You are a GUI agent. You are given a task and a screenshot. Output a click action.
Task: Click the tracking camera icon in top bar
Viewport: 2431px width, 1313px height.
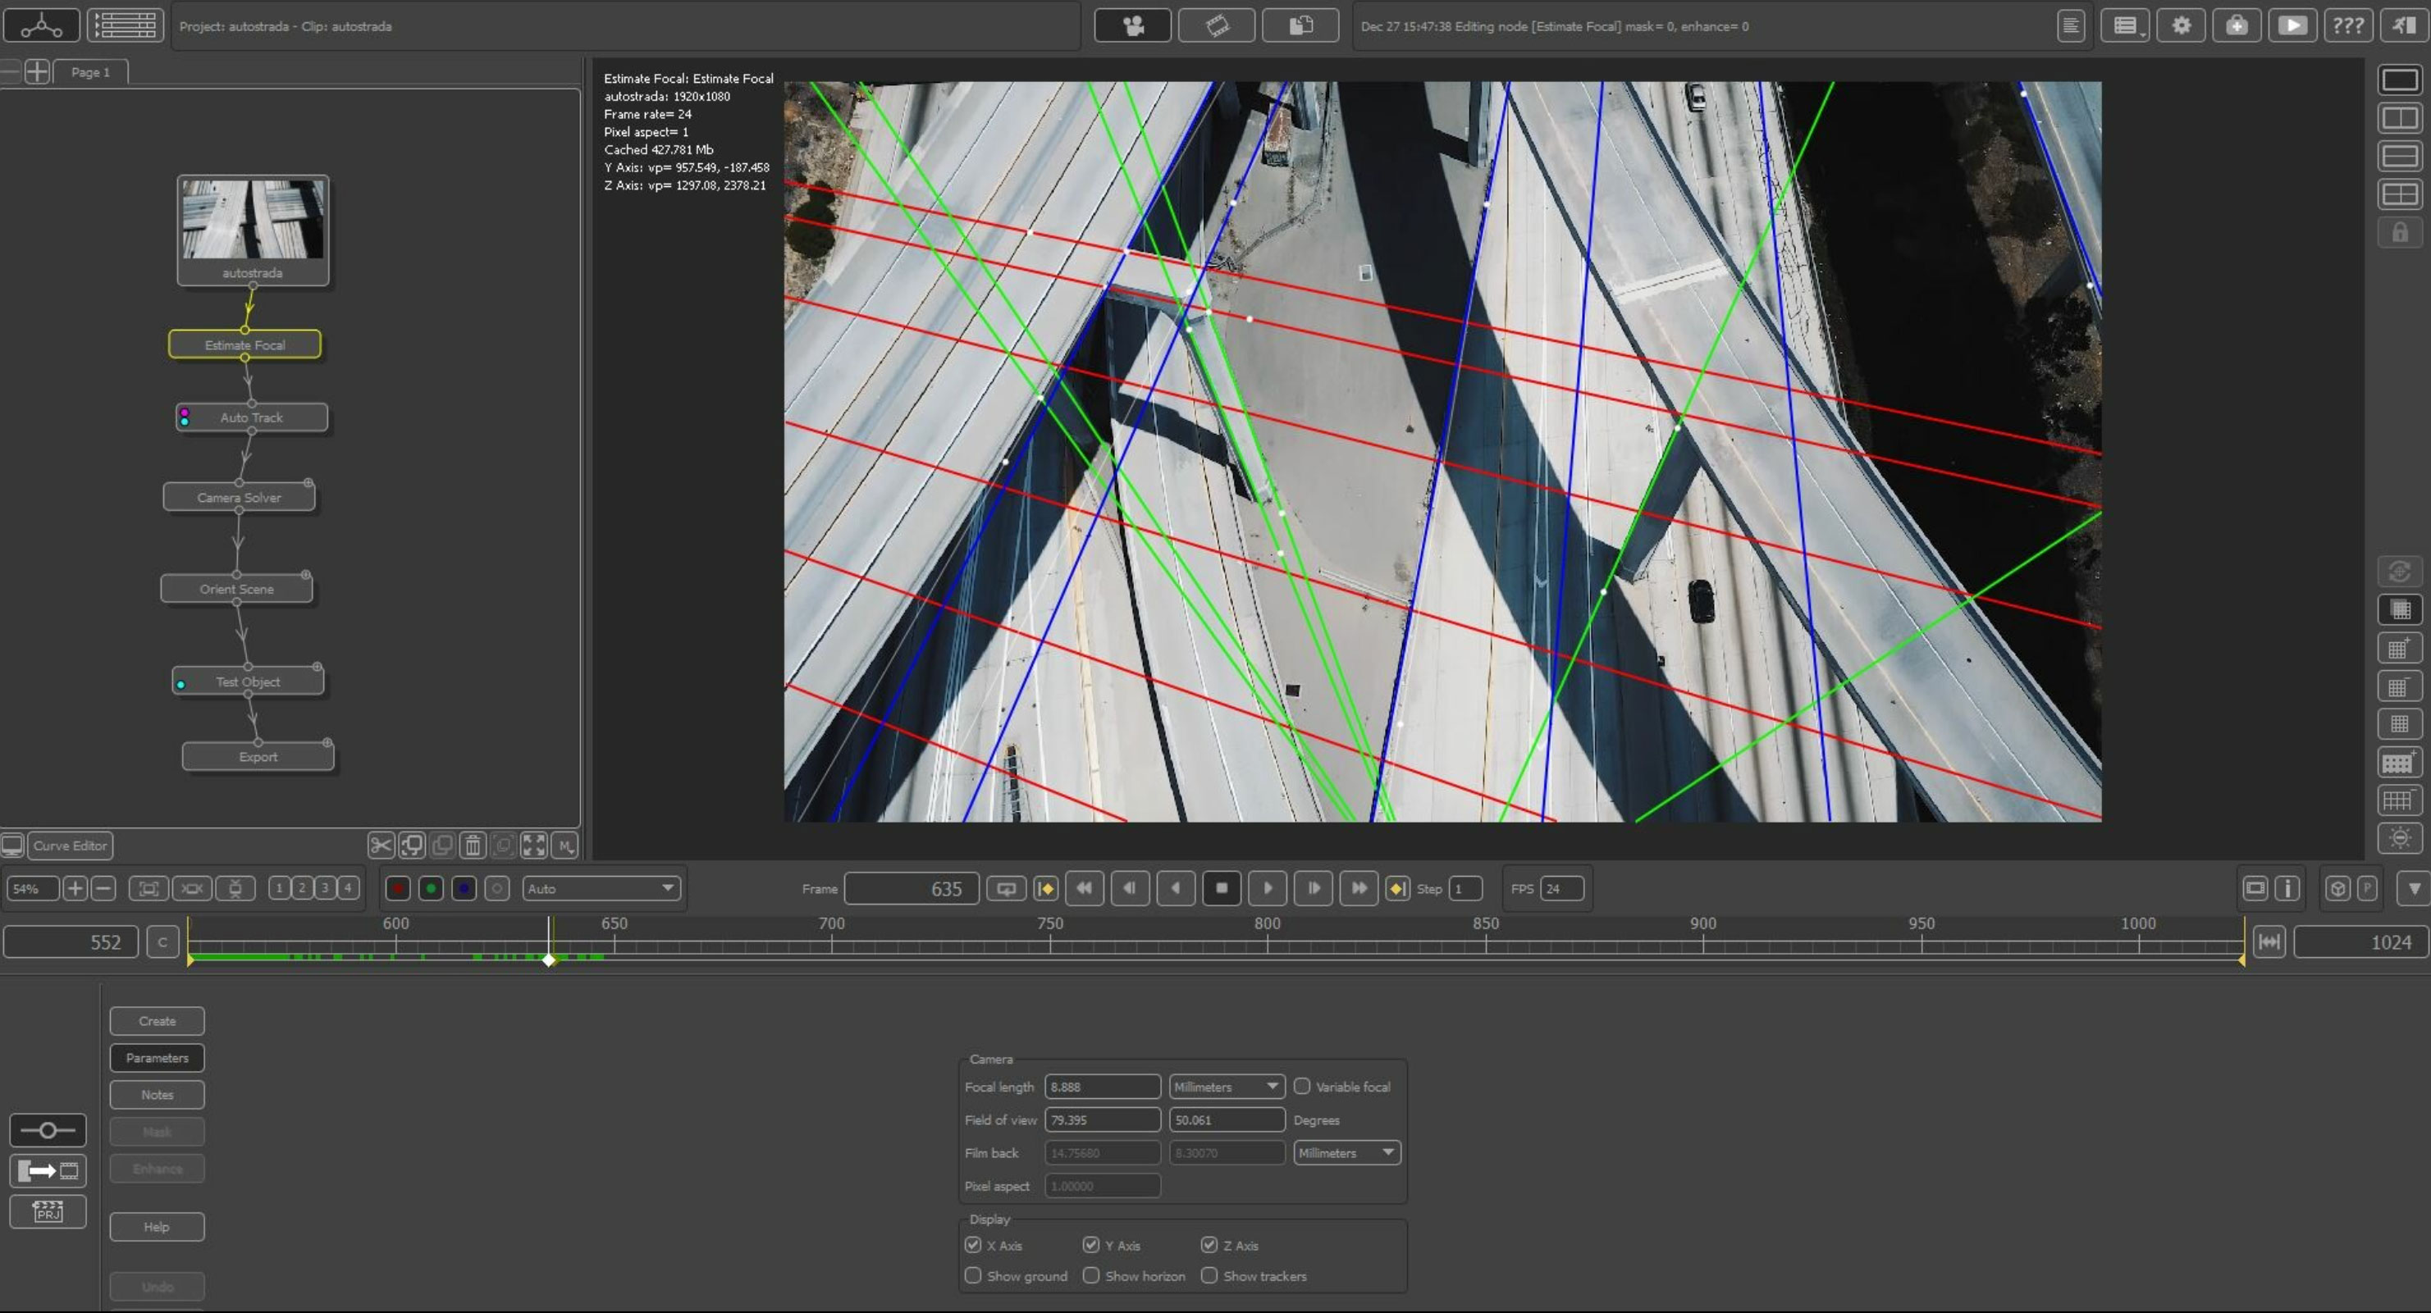1132,25
